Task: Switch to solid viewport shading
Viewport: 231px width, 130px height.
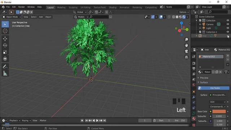Action: point(177,17)
